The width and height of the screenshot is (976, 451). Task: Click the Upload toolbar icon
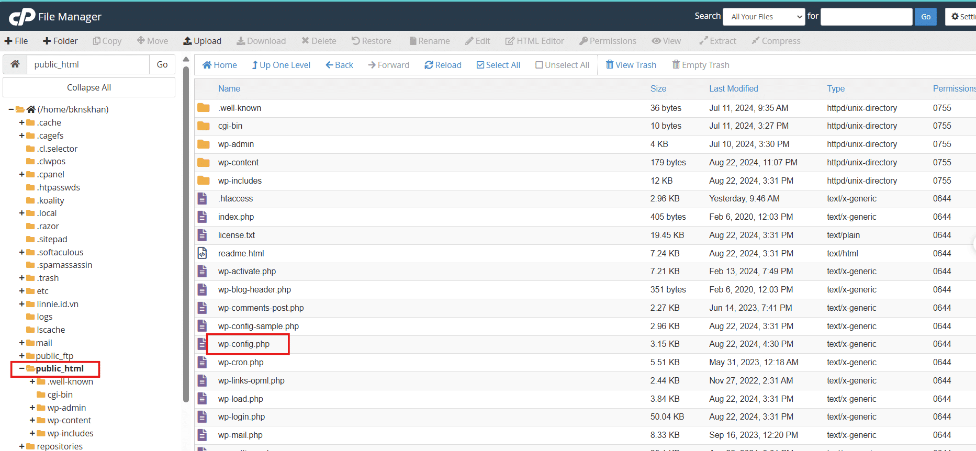(187, 41)
